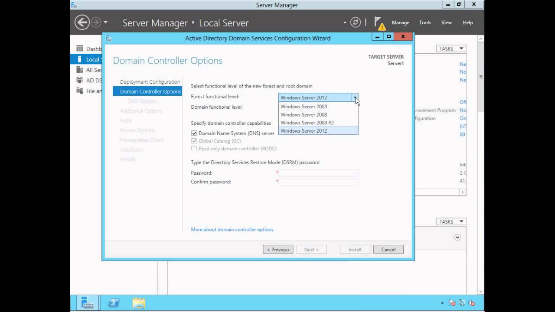555x312 pixels.
Task: Click the Action Center flag tray icon
Action: pyautogui.click(x=452, y=303)
